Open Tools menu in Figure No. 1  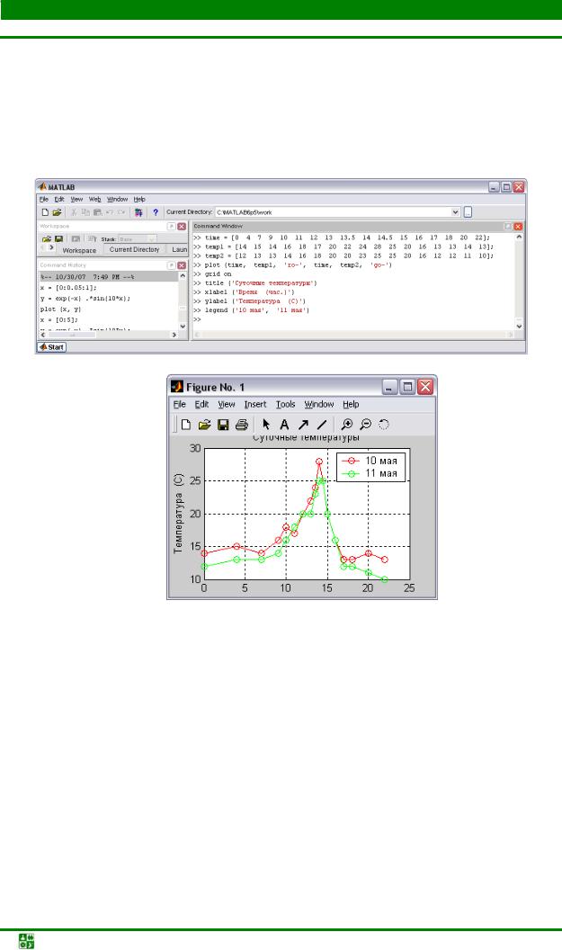point(285,404)
